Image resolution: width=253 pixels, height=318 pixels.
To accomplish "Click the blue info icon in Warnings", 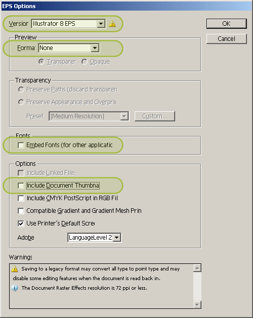I will (x=15, y=288).
